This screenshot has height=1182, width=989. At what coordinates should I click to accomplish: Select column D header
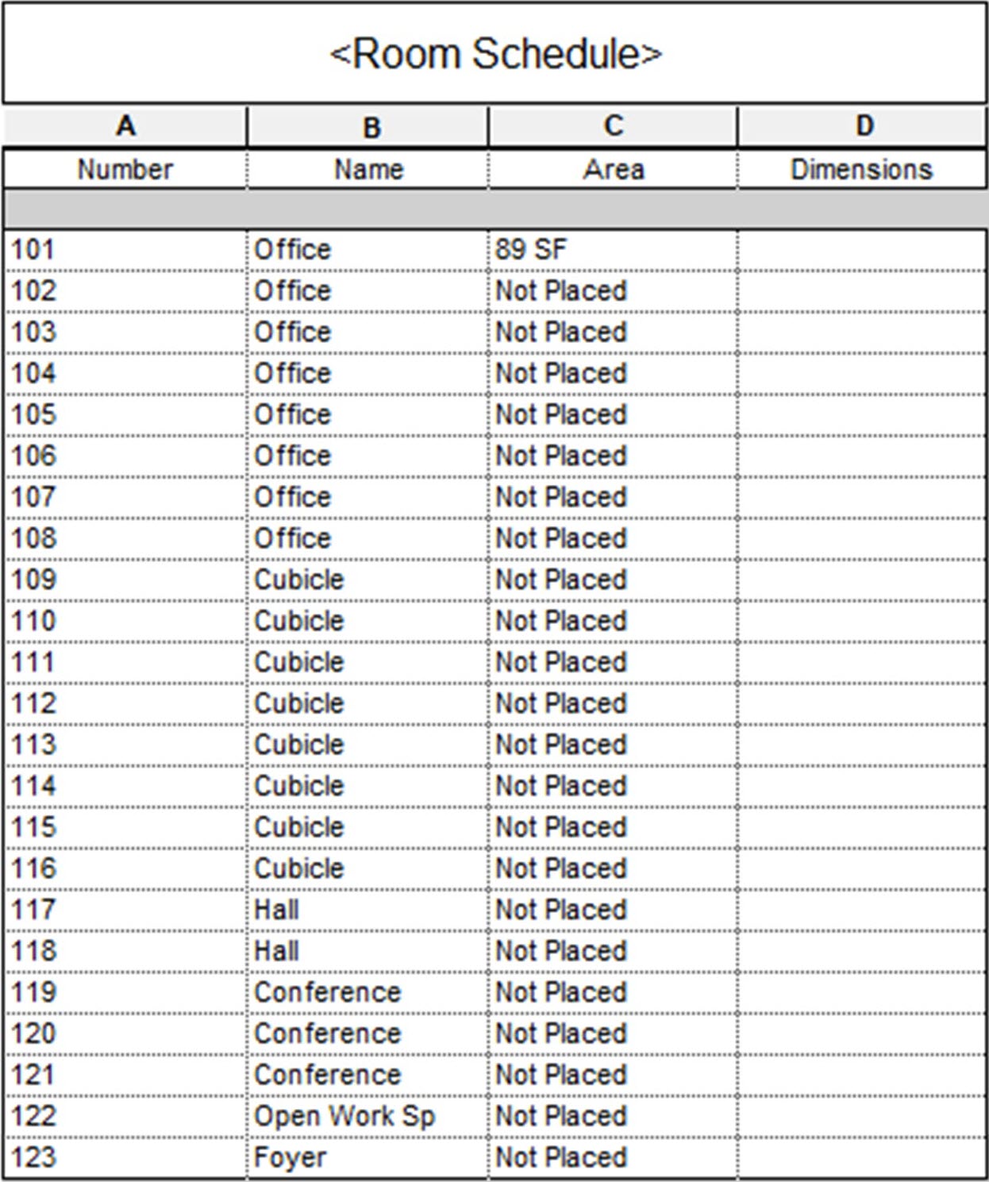point(863,126)
